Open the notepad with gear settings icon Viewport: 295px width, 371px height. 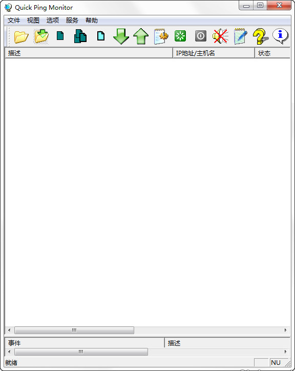[x=161, y=36]
